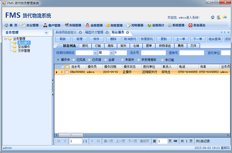Open the 前 dropdown arrow
The height and width of the screenshot is (153, 232).
111,53
